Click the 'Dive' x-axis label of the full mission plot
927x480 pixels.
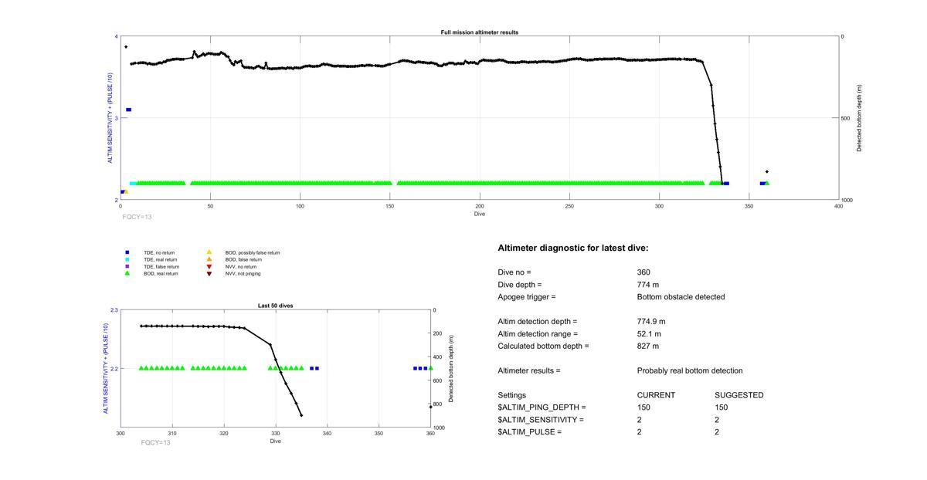480,213
